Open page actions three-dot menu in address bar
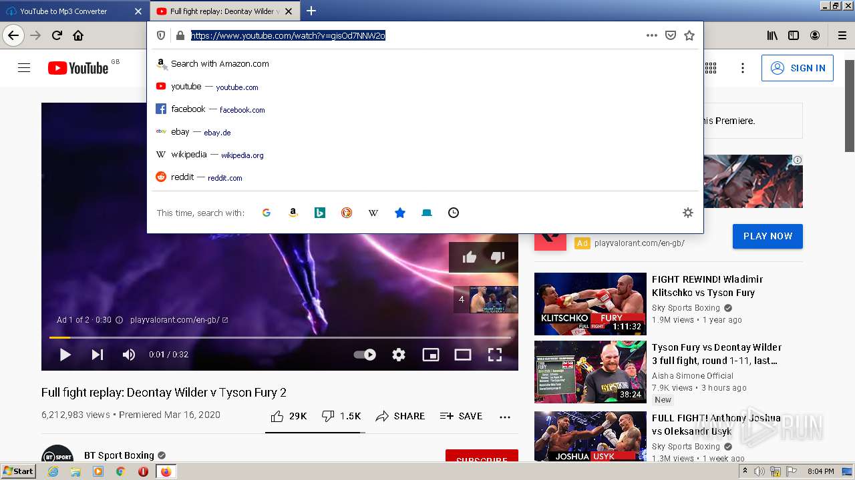The height and width of the screenshot is (480, 855). point(652,35)
